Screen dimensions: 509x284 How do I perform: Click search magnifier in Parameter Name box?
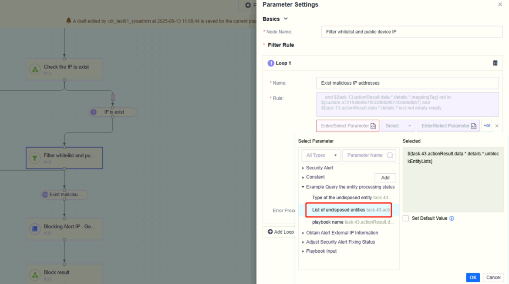pos(390,155)
